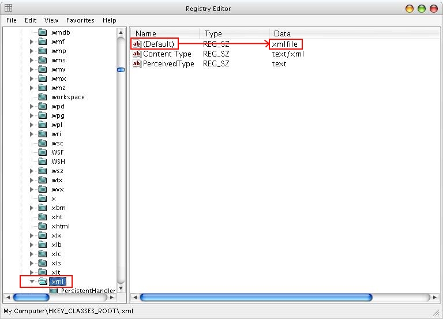Collapse the .xml tree node

32,282
